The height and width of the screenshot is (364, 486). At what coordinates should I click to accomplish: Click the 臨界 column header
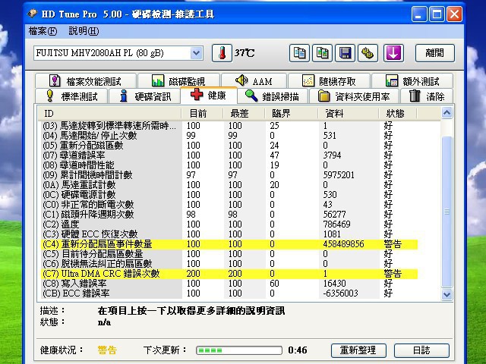292,113
